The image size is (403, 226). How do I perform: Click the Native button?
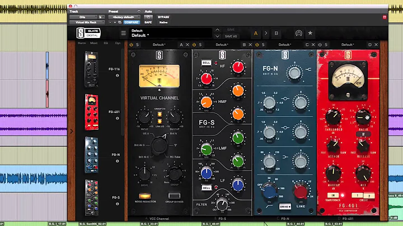(163, 22)
